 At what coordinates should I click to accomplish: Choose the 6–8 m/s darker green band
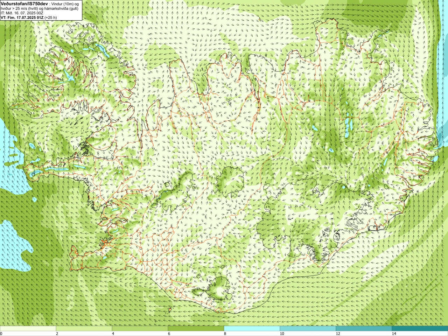coord(196,329)
